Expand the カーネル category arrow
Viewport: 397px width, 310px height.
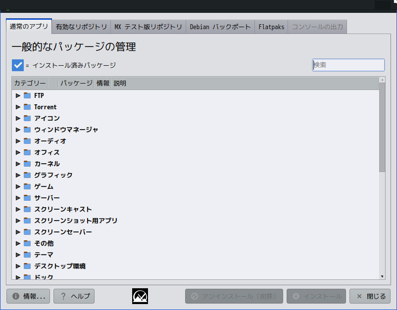[x=18, y=164]
